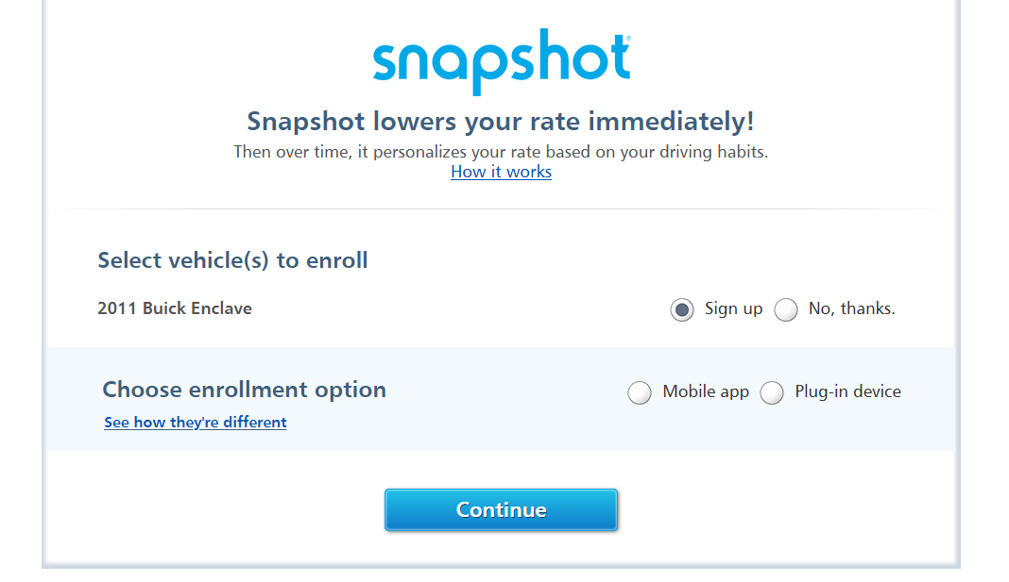Screen dimensions: 1009x582
Task: Open How it works for details
Action: tap(501, 172)
